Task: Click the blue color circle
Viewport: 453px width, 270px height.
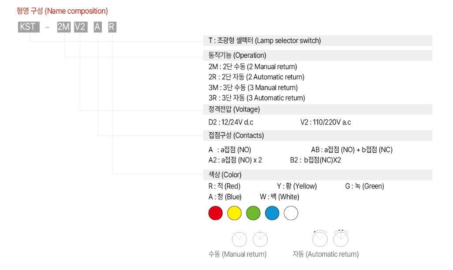Action: click(x=272, y=213)
